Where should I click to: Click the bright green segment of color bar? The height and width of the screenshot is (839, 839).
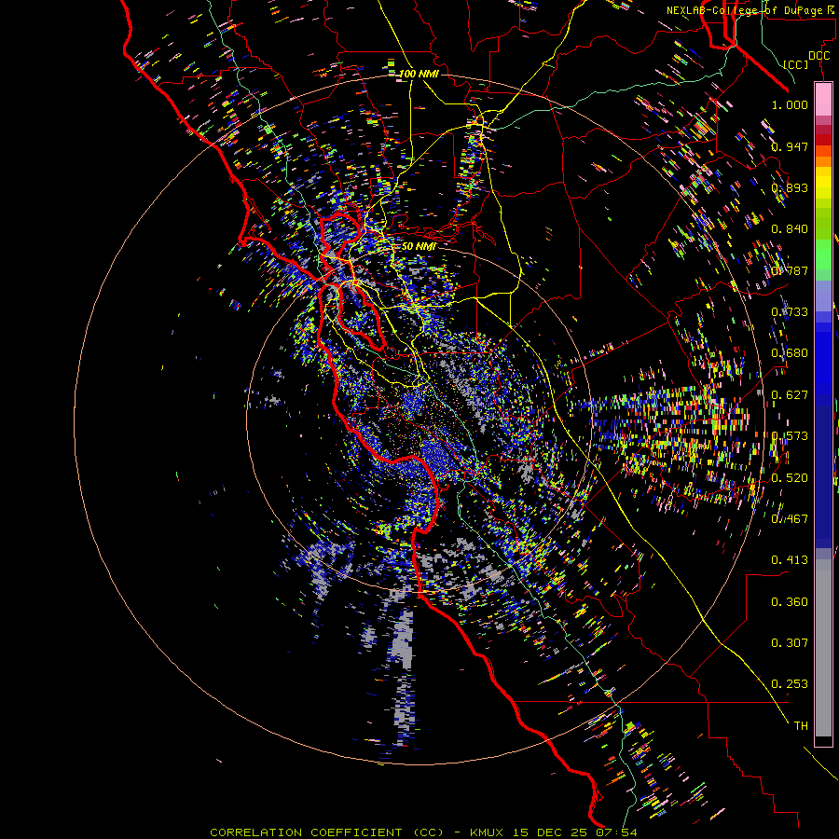click(x=823, y=254)
